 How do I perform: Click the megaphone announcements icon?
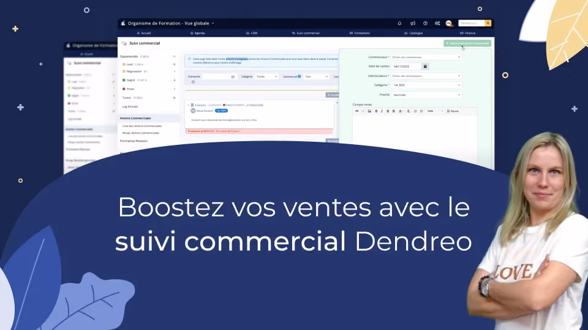click(x=412, y=23)
